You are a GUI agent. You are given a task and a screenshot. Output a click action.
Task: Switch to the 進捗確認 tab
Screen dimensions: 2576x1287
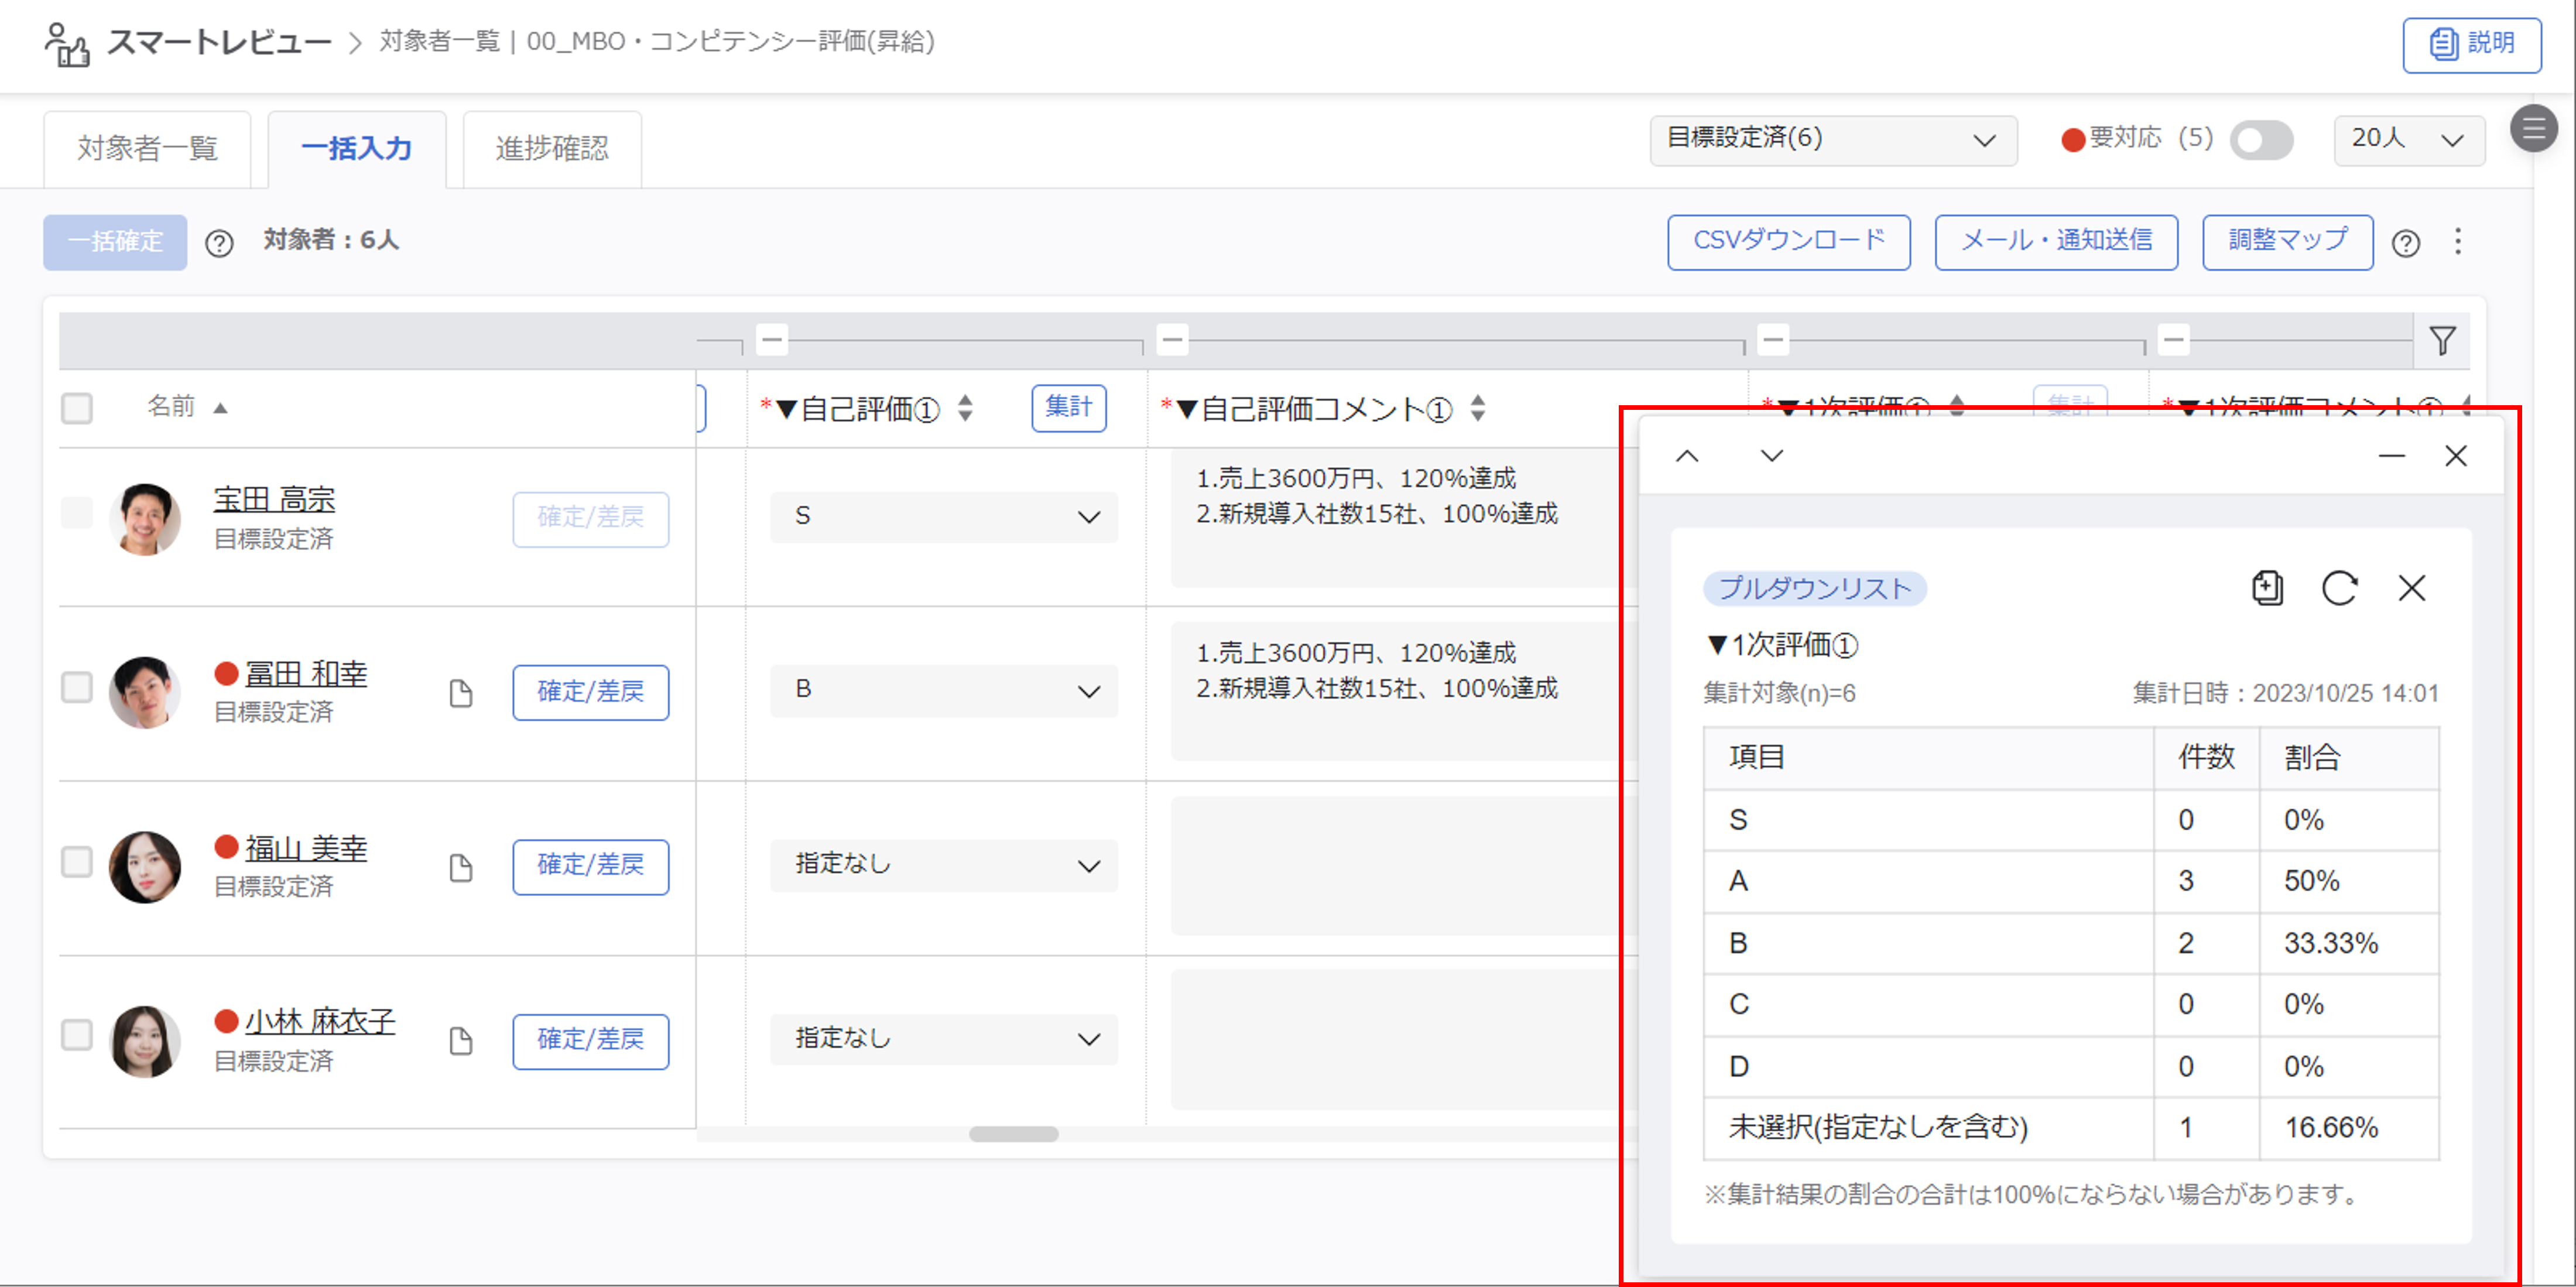tap(552, 149)
